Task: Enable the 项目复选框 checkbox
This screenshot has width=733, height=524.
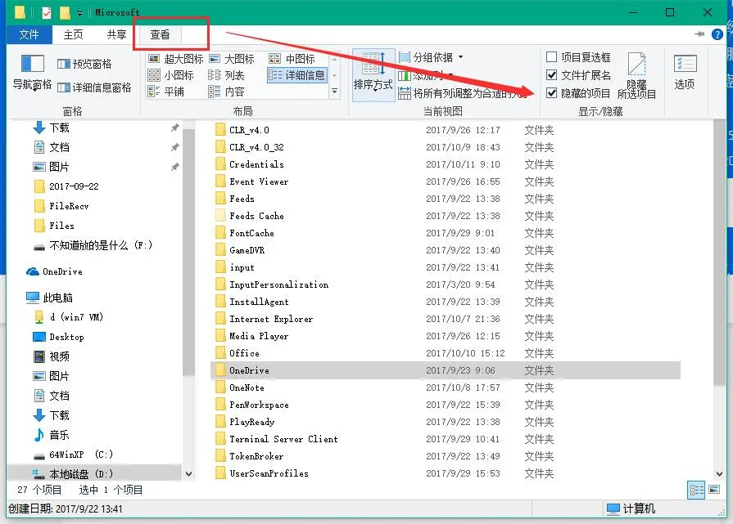Action: (x=552, y=57)
